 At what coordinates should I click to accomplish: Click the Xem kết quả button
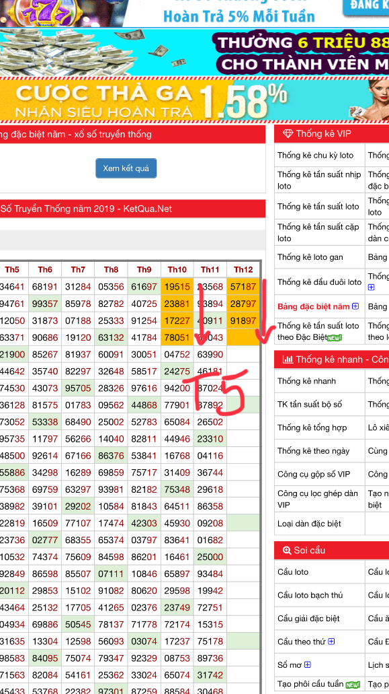(126, 168)
